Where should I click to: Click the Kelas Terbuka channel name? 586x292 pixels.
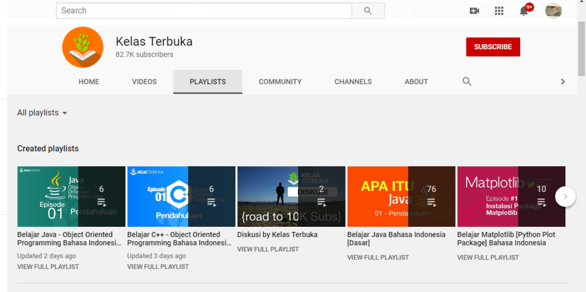(154, 42)
